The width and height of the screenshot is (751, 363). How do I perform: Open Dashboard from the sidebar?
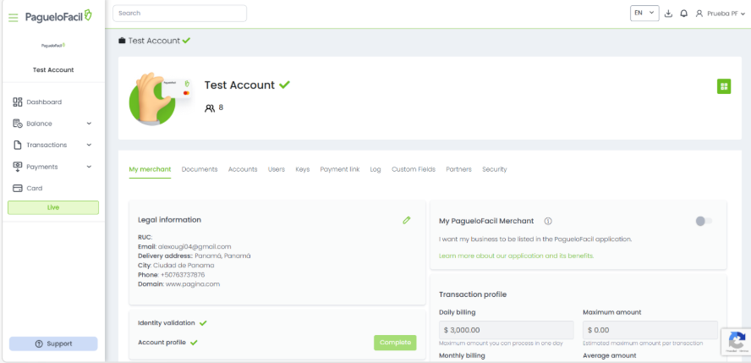click(43, 102)
